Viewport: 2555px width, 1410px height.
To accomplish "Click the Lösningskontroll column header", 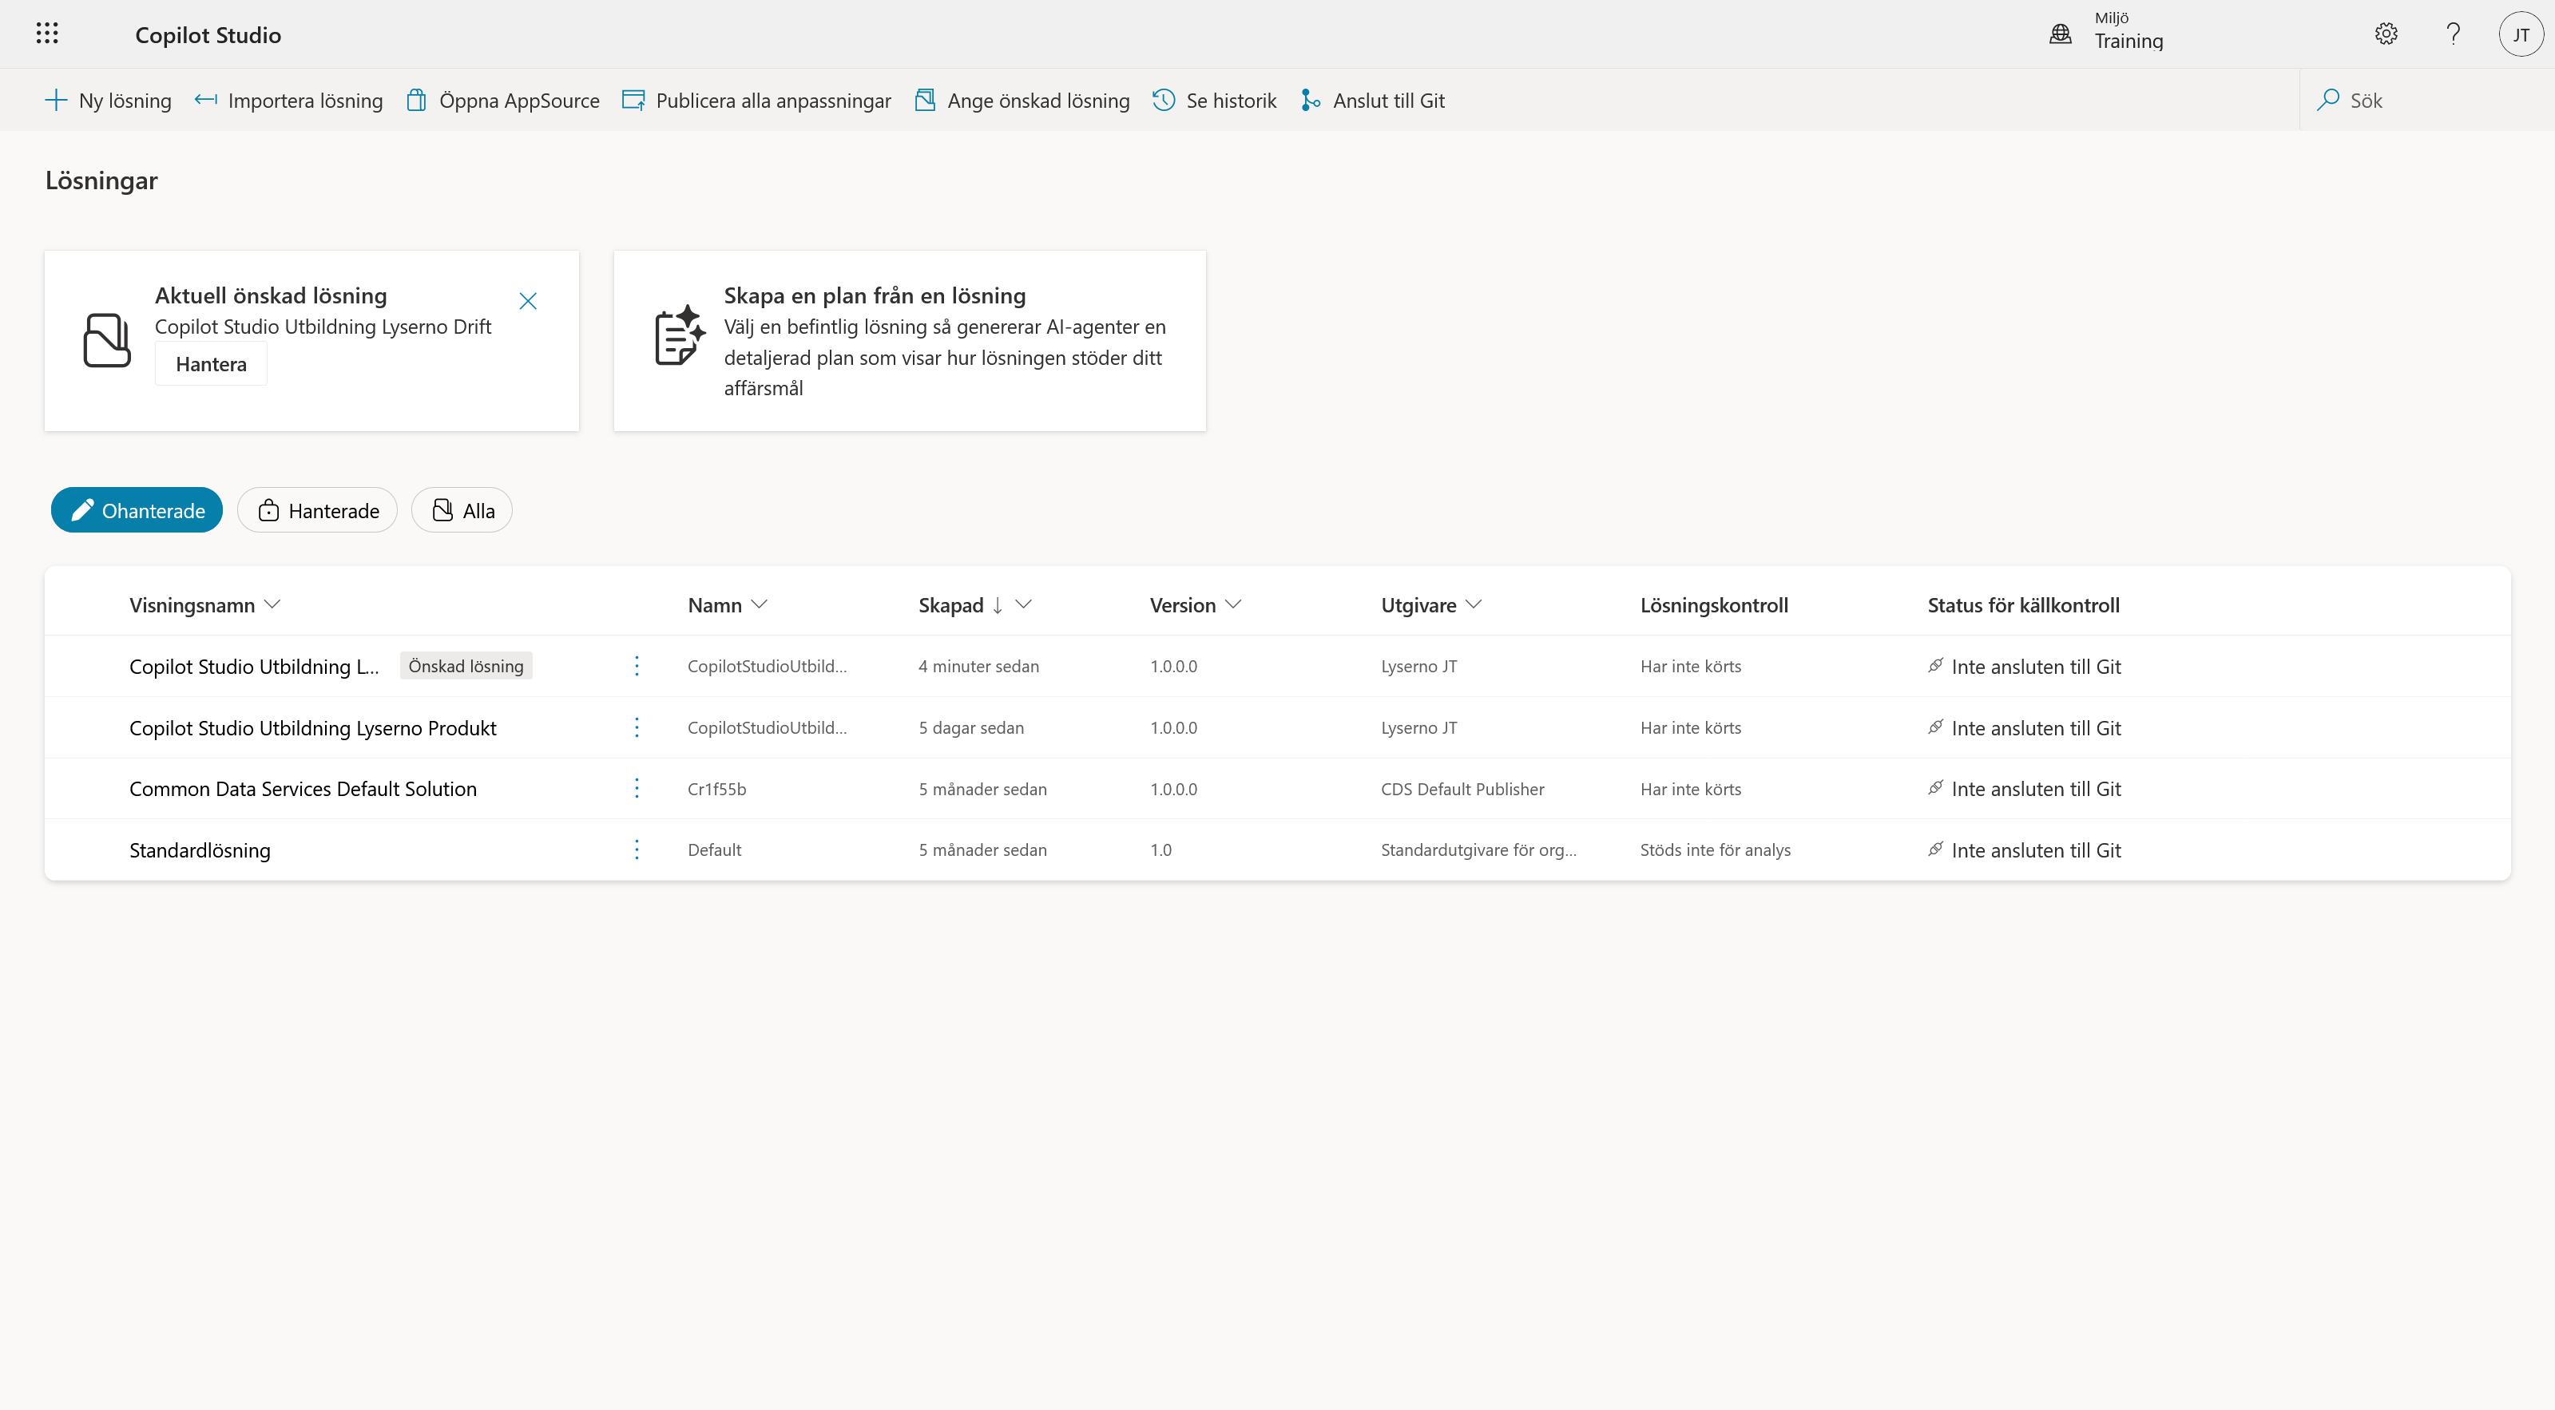I will tap(1714, 605).
